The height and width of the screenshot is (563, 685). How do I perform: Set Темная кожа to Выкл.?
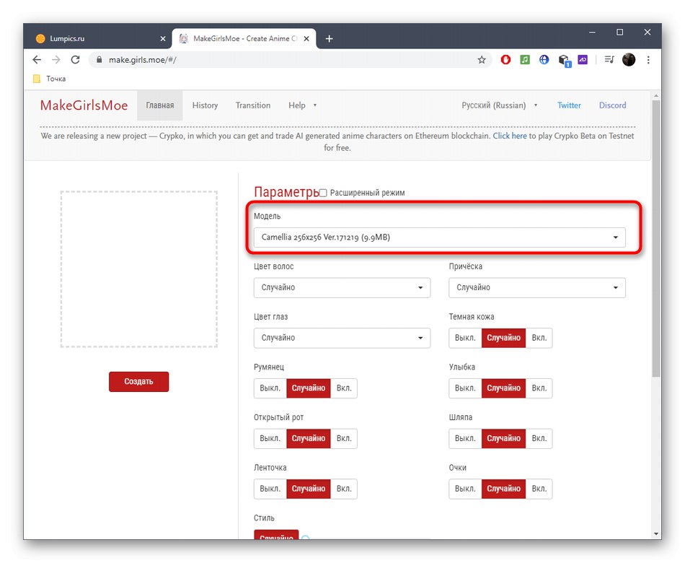[465, 338]
